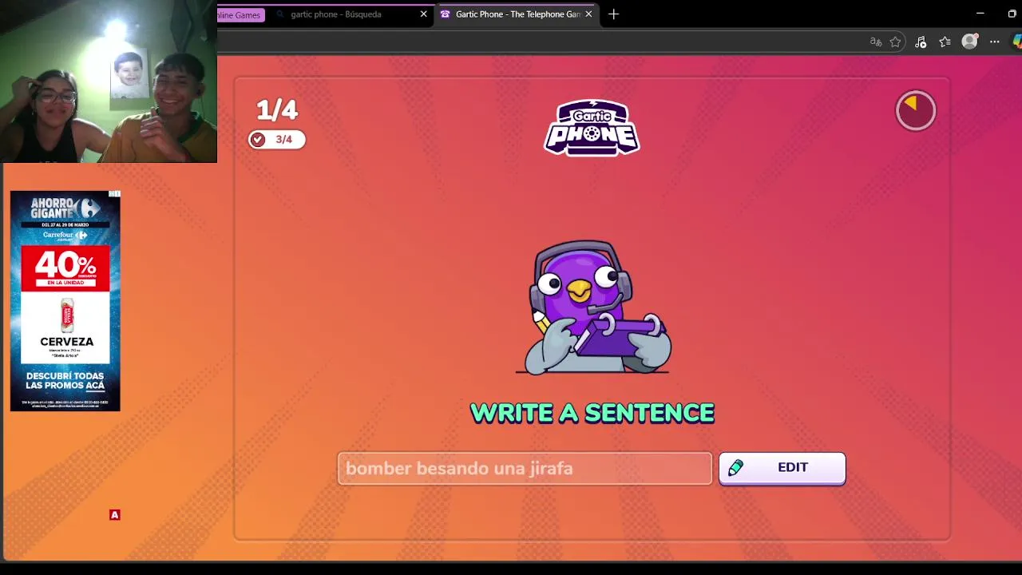Click the 1/4 round counter text

point(276,109)
